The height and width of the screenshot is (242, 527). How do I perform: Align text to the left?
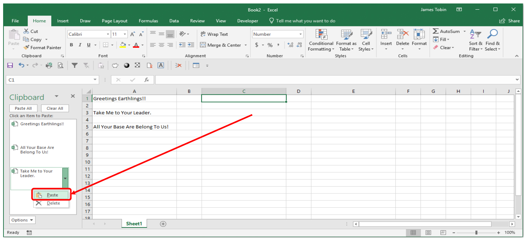153,45
